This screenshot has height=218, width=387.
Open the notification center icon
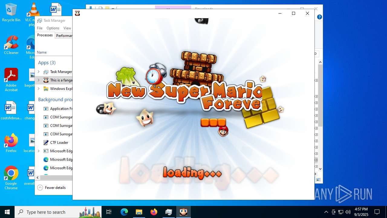point(377,212)
